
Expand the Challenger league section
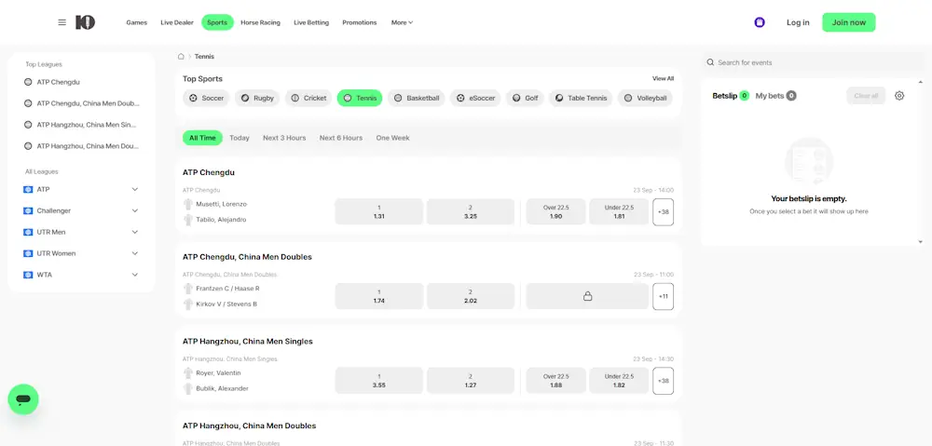pos(134,210)
